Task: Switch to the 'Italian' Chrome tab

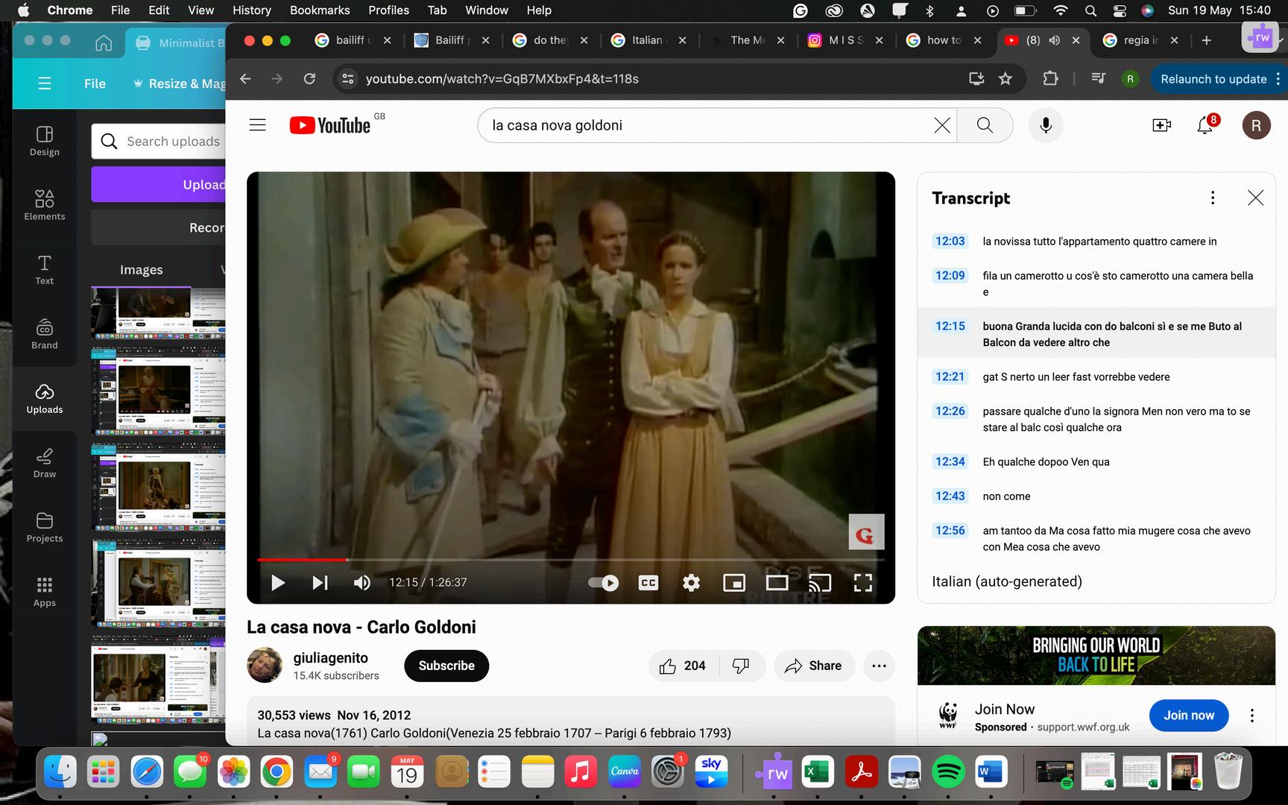Action: (647, 40)
